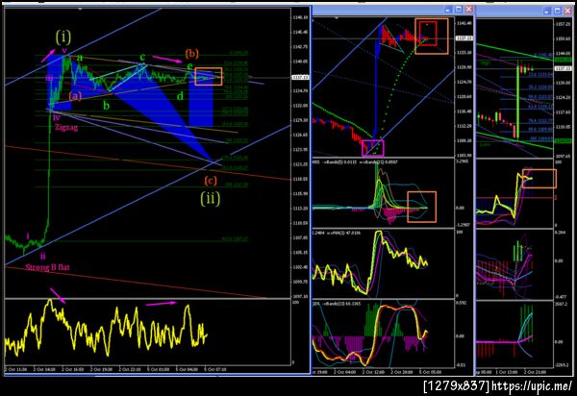Select the orange "(a)" wave label
Viewport: 577px width, 396px height.
point(75,96)
